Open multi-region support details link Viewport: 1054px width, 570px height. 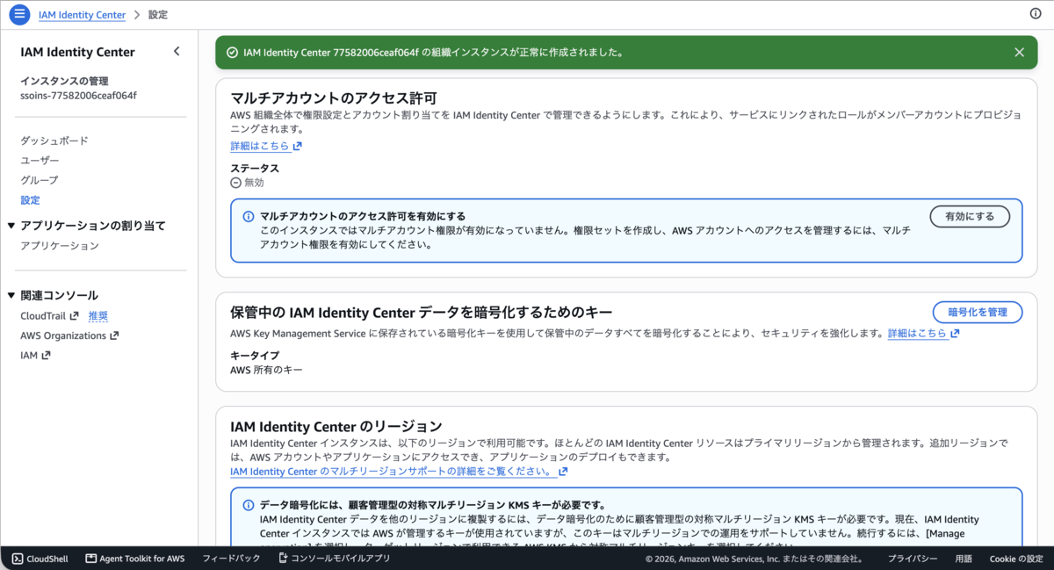tap(399, 472)
